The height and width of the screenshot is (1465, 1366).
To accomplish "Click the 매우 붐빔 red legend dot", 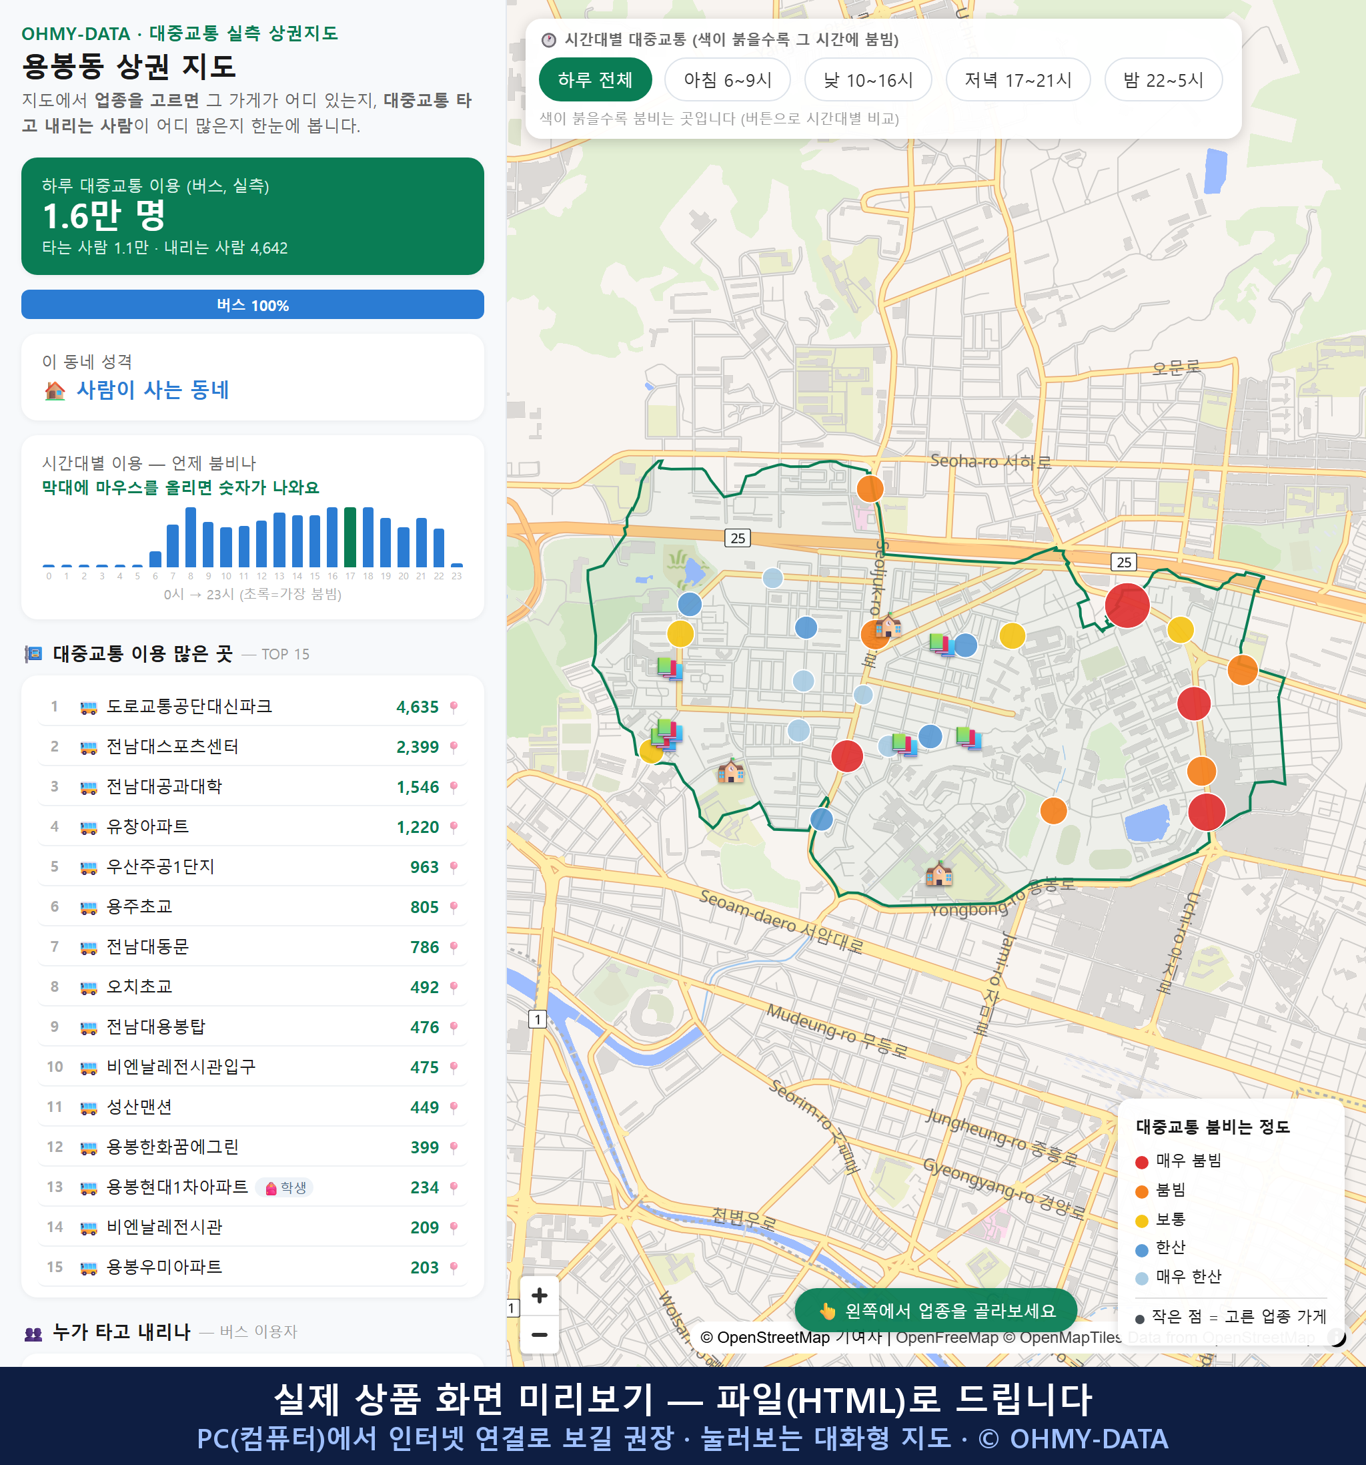I will pos(1142,1162).
